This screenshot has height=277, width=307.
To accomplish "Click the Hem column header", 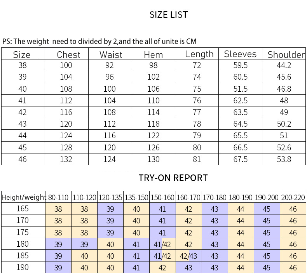I will [x=153, y=55].
